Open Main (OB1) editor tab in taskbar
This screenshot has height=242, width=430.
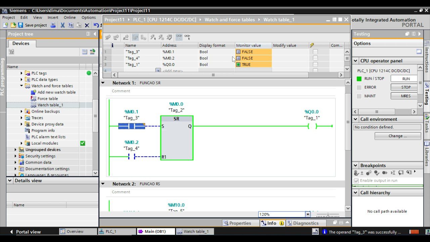[156, 232]
